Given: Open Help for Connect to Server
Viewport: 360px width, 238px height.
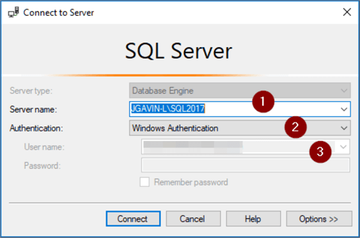Looking at the screenshot, I should coord(253,219).
